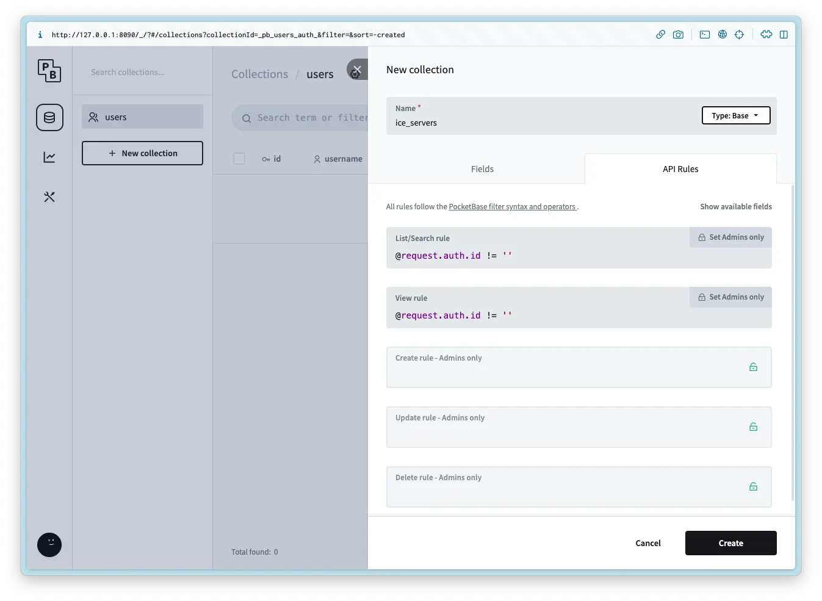Unlock the Delete rule lock icon

pyautogui.click(x=753, y=487)
